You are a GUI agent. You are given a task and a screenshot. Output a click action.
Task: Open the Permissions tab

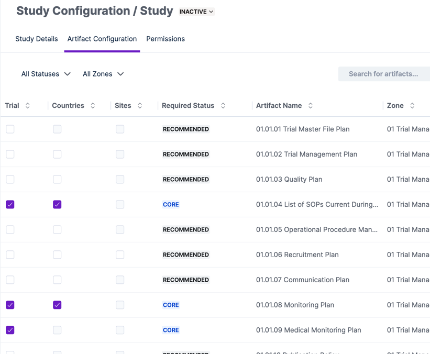[x=166, y=39]
